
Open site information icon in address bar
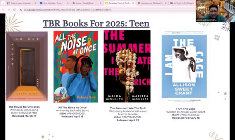(x=21, y=10)
